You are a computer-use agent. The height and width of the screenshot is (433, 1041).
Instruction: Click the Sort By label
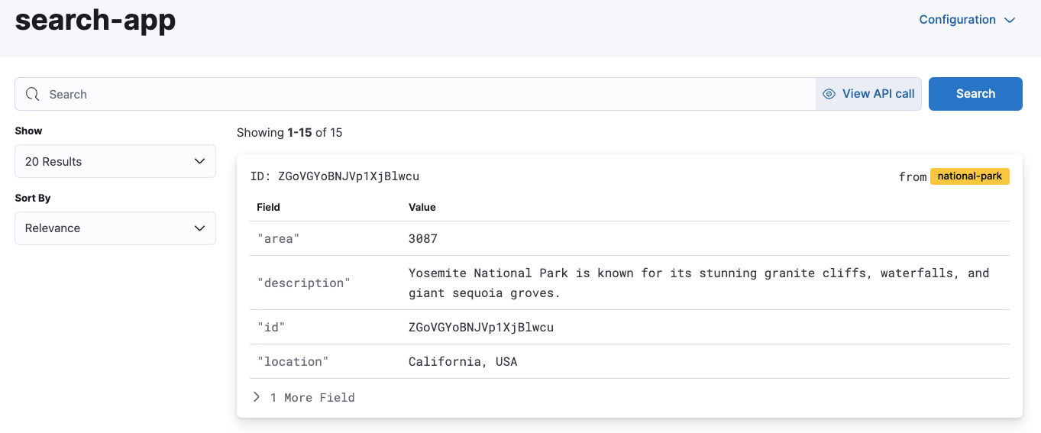33,198
